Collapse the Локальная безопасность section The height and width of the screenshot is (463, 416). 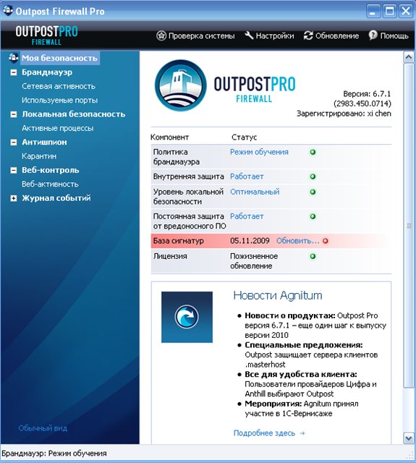click(x=14, y=114)
